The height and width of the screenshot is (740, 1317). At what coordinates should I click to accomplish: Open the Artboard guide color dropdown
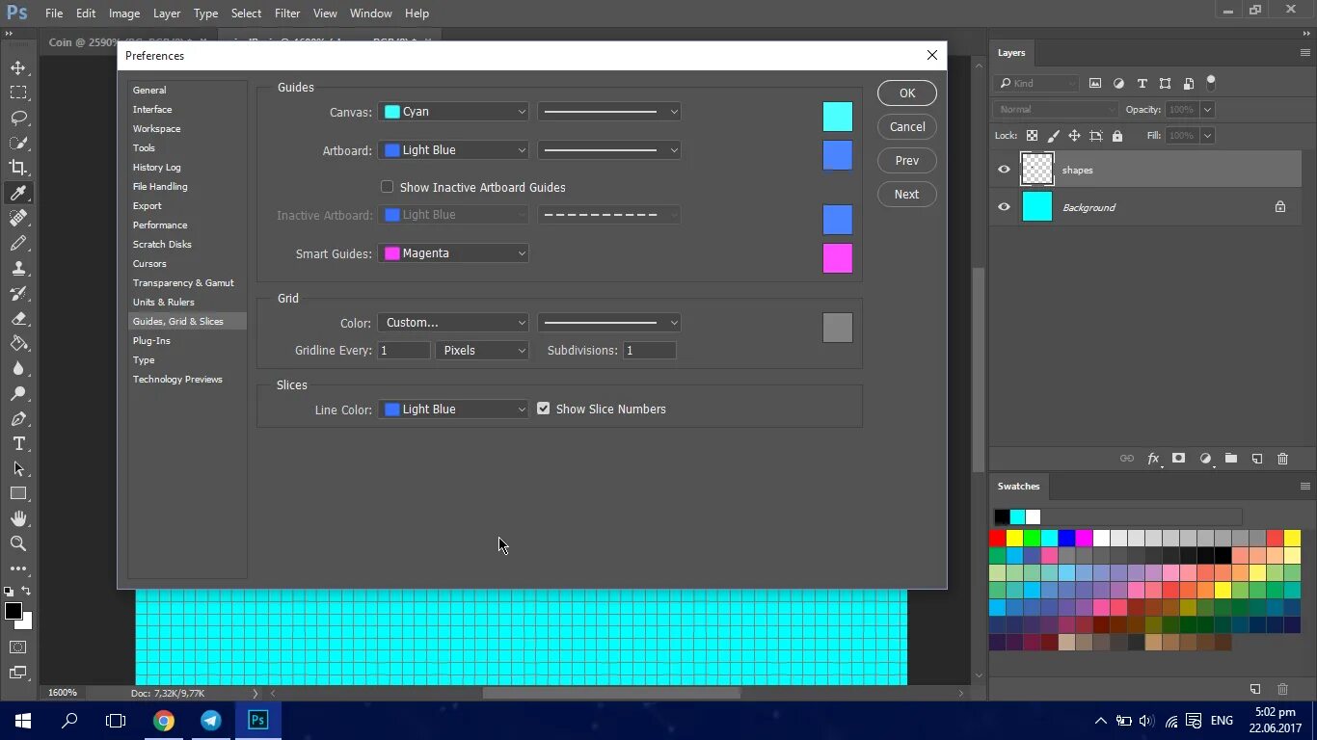coord(453,150)
